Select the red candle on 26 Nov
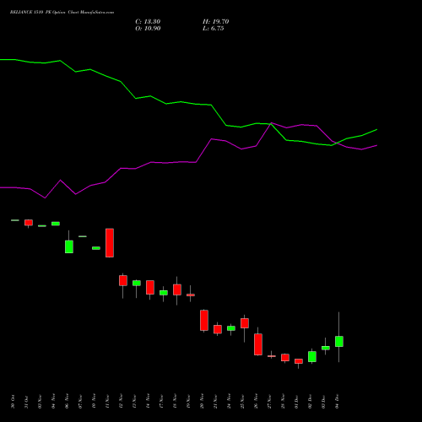 258,344
